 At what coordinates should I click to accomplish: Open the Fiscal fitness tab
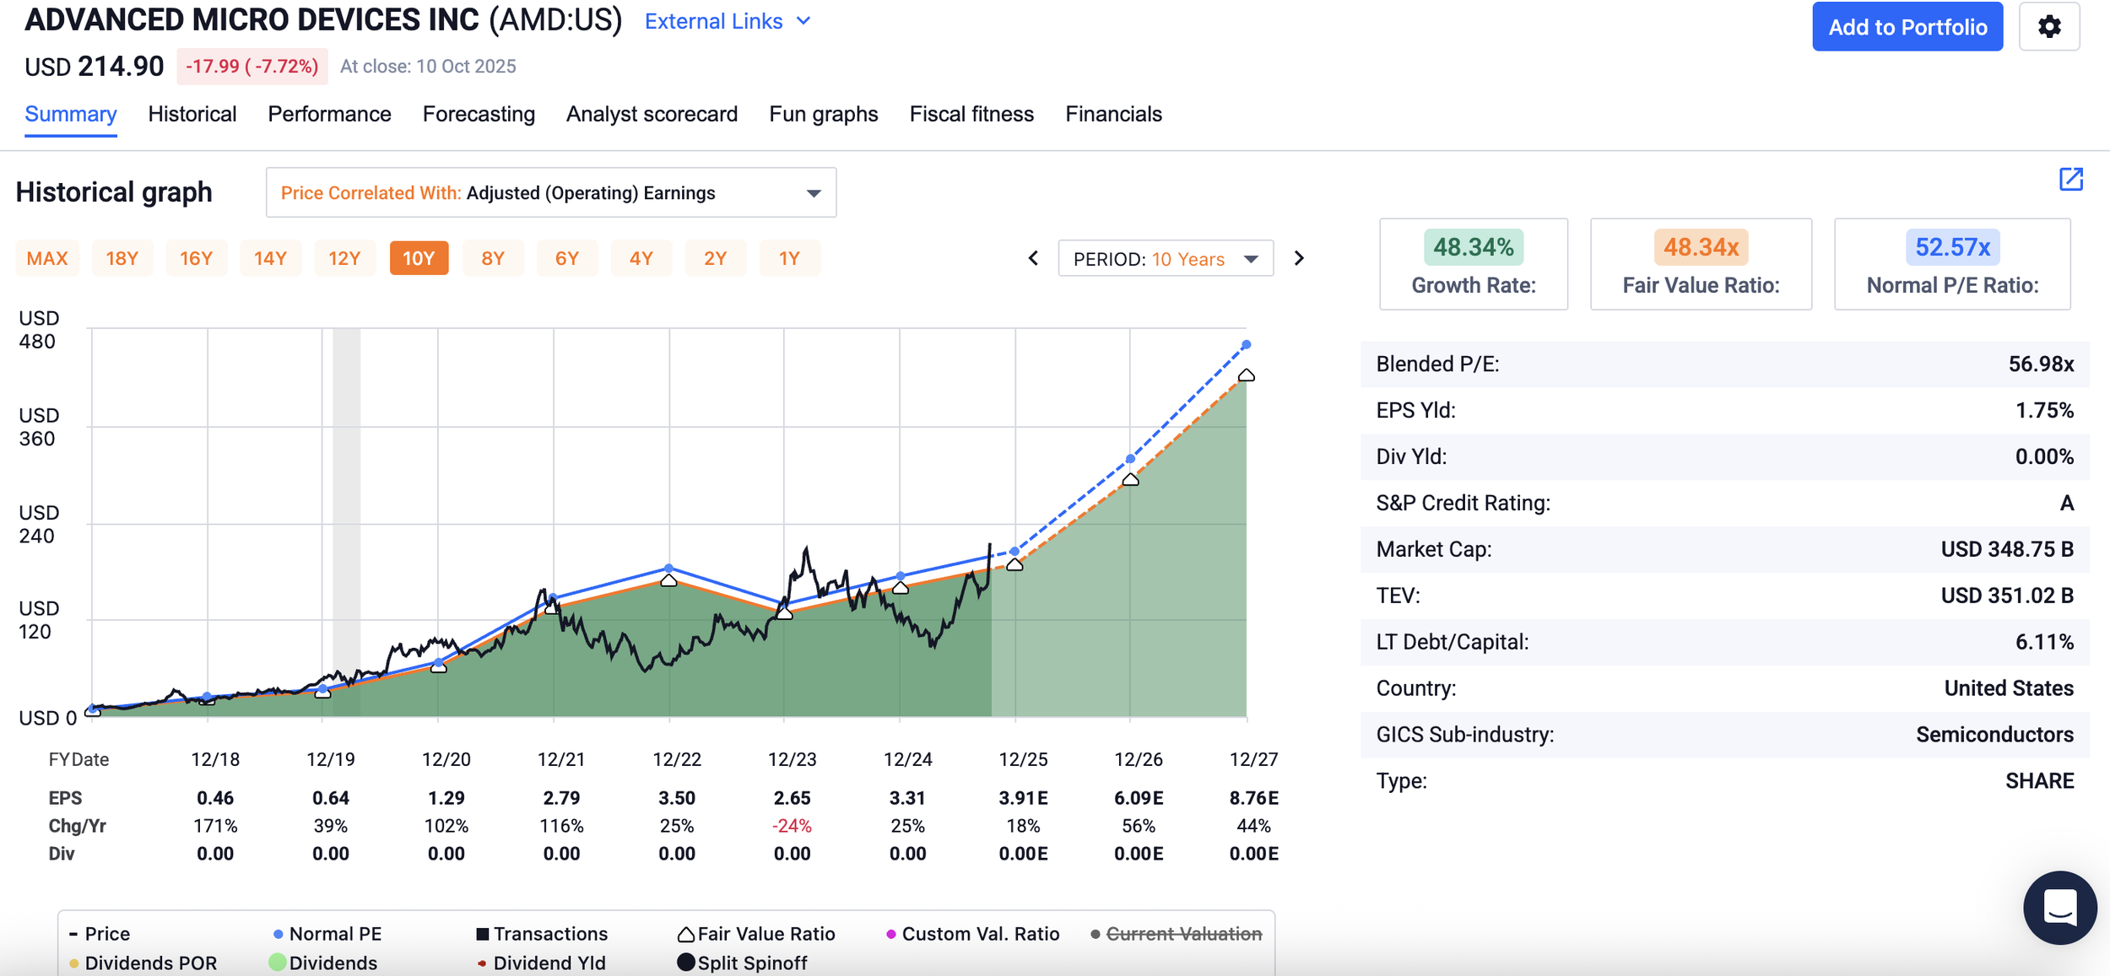[971, 114]
